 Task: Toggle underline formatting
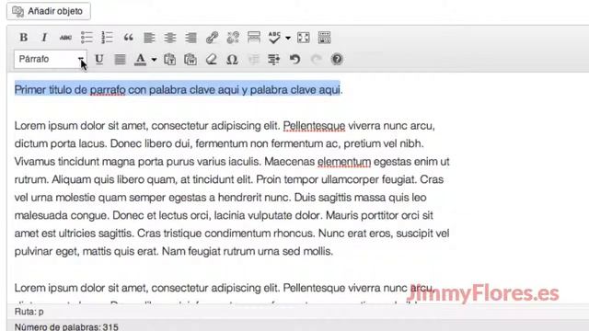click(99, 59)
